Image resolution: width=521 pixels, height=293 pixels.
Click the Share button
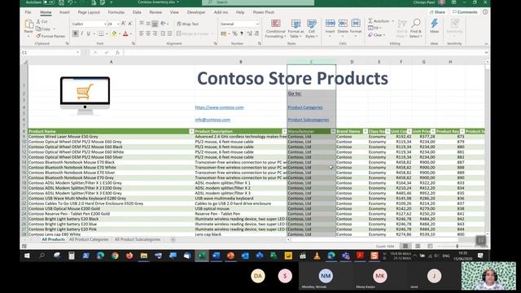pyautogui.click(x=437, y=12)
